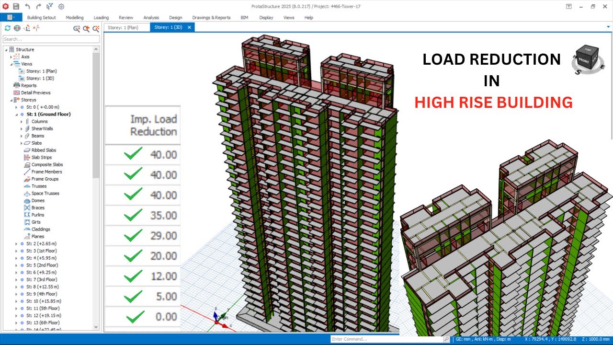
Task: Click the Composite Slabs icon
Action: (x=27, y=164)
